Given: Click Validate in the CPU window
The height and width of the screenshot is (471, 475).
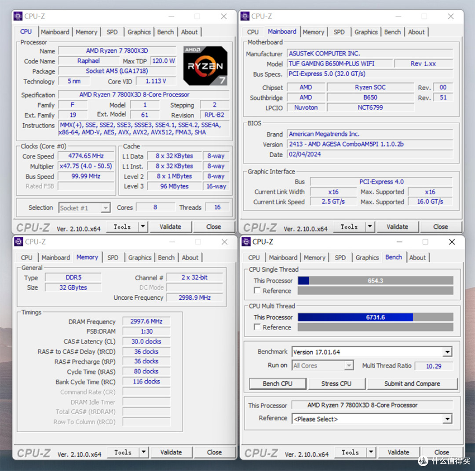Looking at the screenshot, I should coord(171,227).
